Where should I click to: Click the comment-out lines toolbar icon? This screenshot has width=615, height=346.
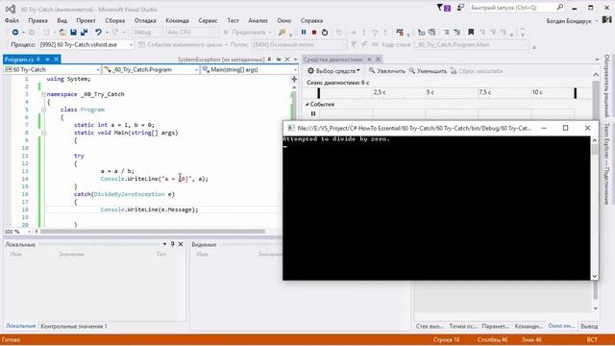click(446, 32)
